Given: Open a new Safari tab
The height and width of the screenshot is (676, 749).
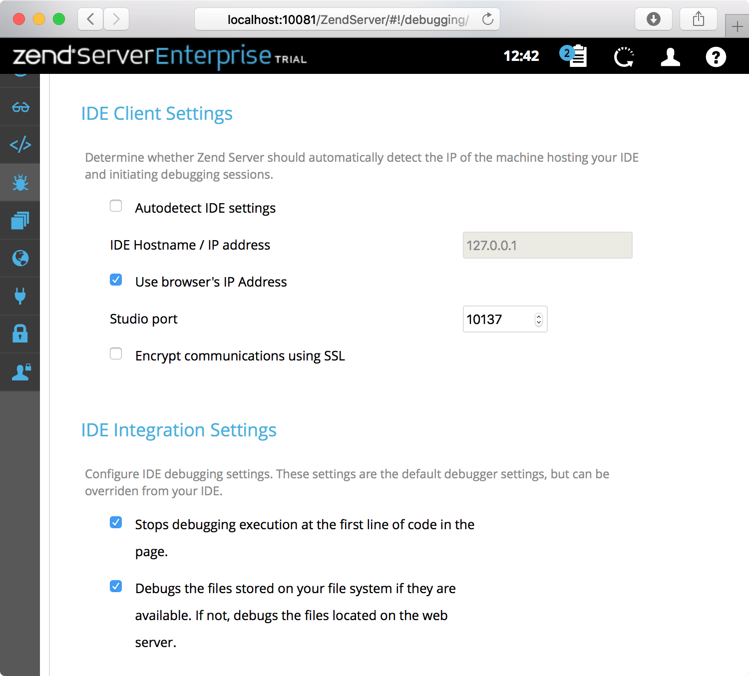Looking at the screenshot, I should 737,26.
